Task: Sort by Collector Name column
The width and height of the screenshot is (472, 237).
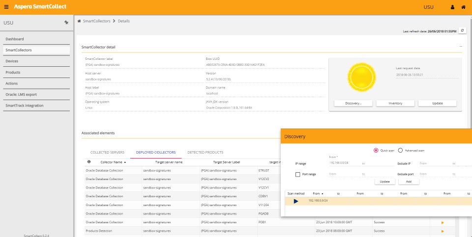Action: (113, 161)
